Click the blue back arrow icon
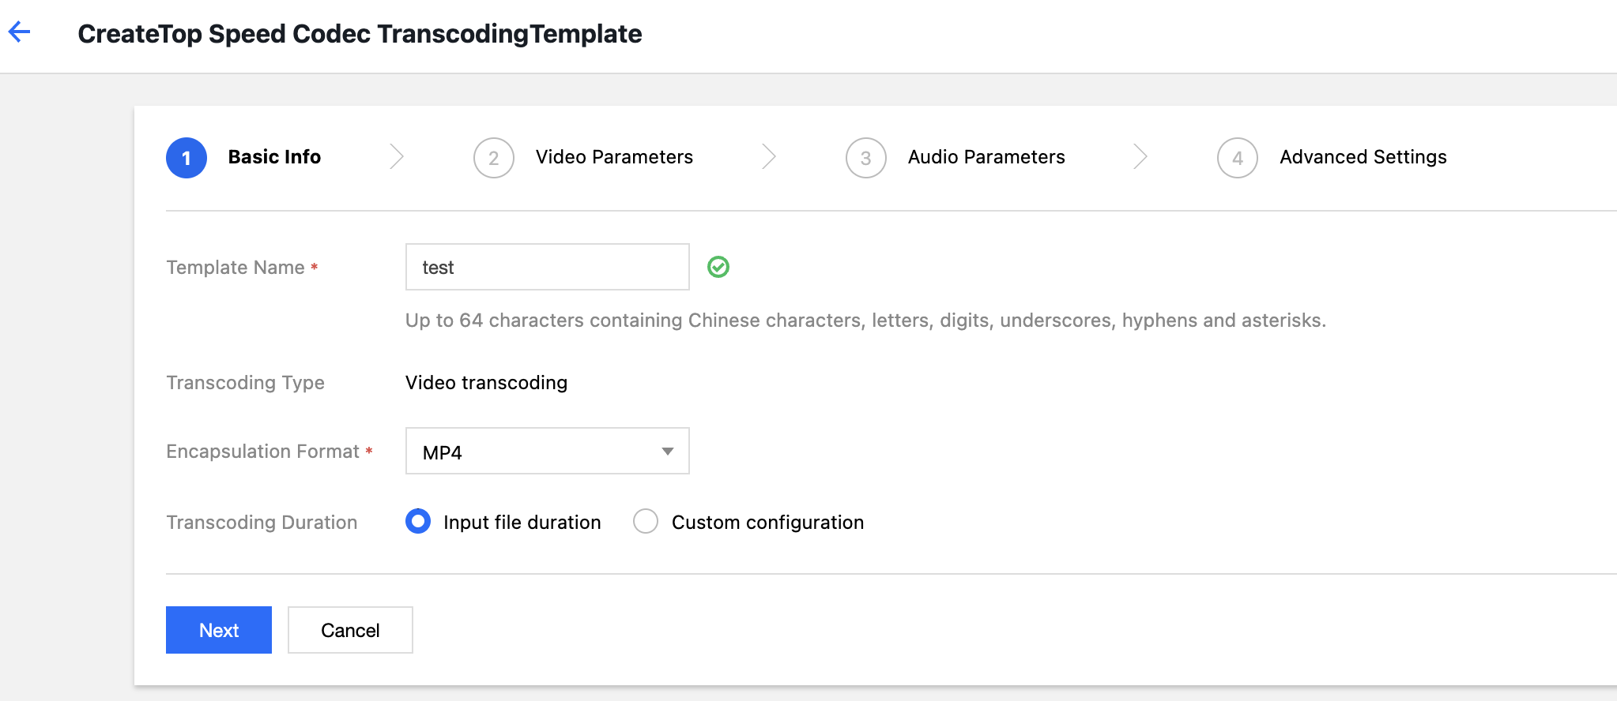1617x701 pixels. (20, 32)
